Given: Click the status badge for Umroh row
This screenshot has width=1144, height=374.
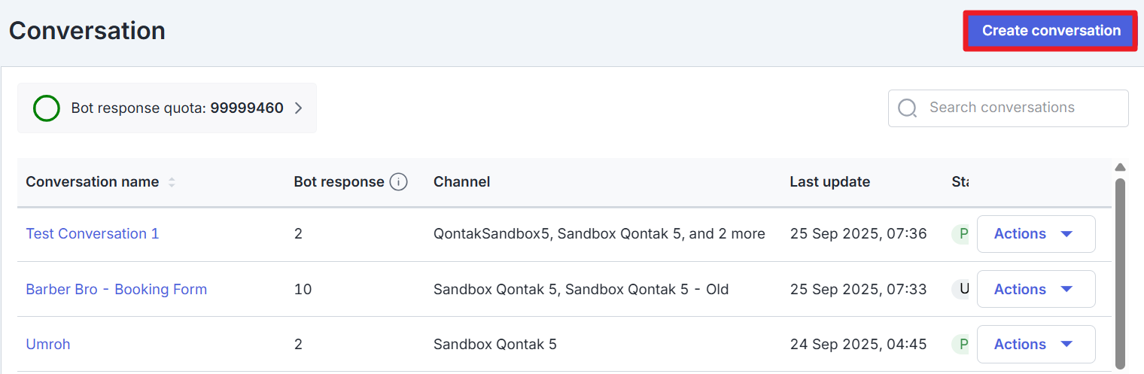Looking at the screenshot, I should click(x=961, y=345).
